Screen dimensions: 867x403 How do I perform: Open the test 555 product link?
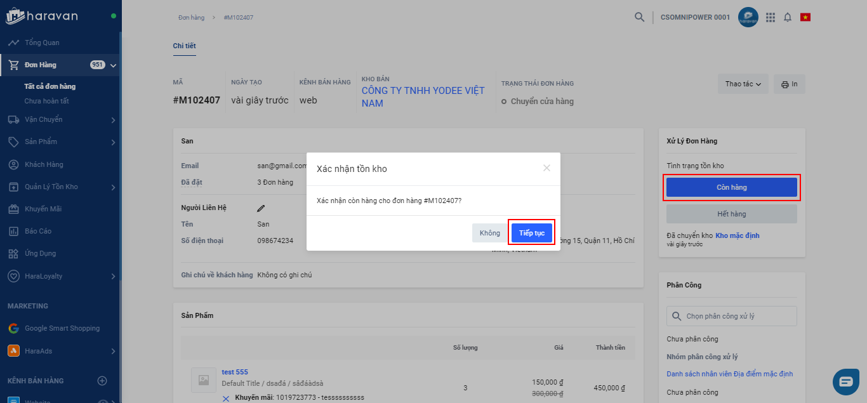click(x=235, y=372)
